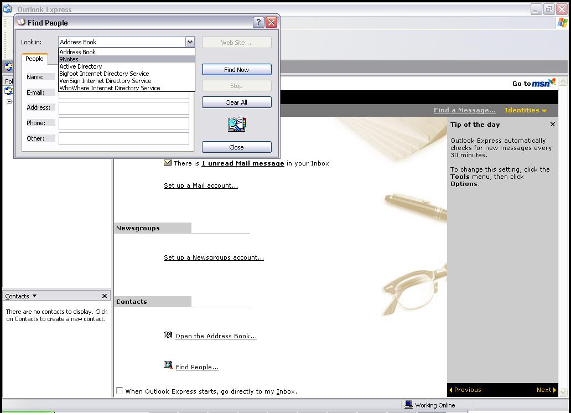
Task: Click Open the Address Book link
Action: pos(216,336)
